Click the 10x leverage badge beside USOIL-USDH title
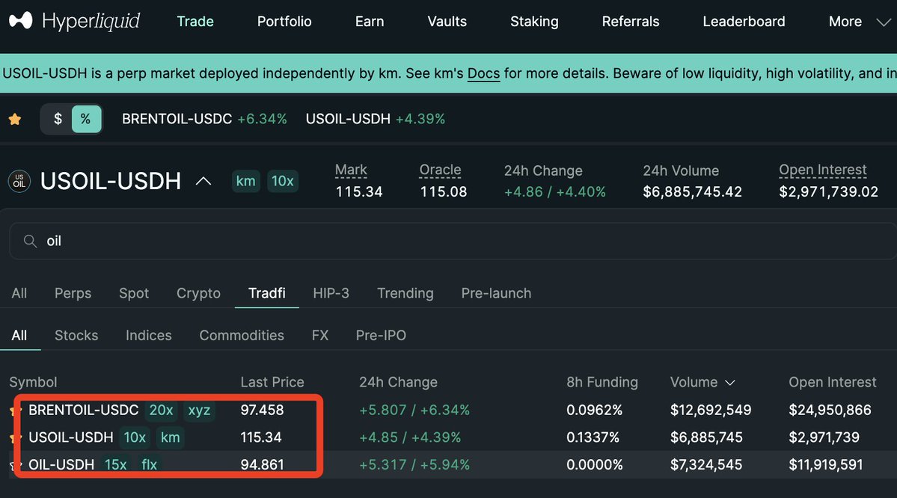 coord(283,181)
